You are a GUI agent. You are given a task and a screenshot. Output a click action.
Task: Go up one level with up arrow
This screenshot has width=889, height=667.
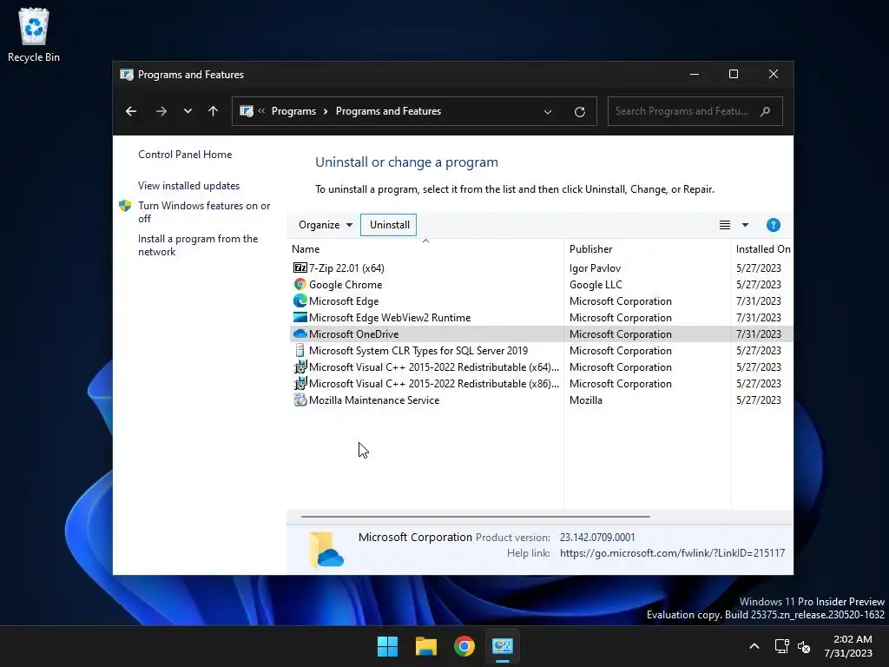pos(214,111)
